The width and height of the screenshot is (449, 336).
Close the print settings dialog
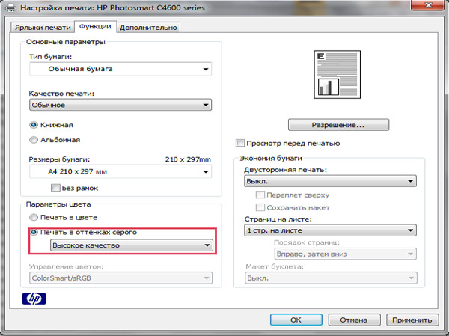[428, 6]
